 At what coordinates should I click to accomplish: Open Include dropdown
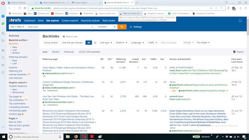tap(188, 42)
